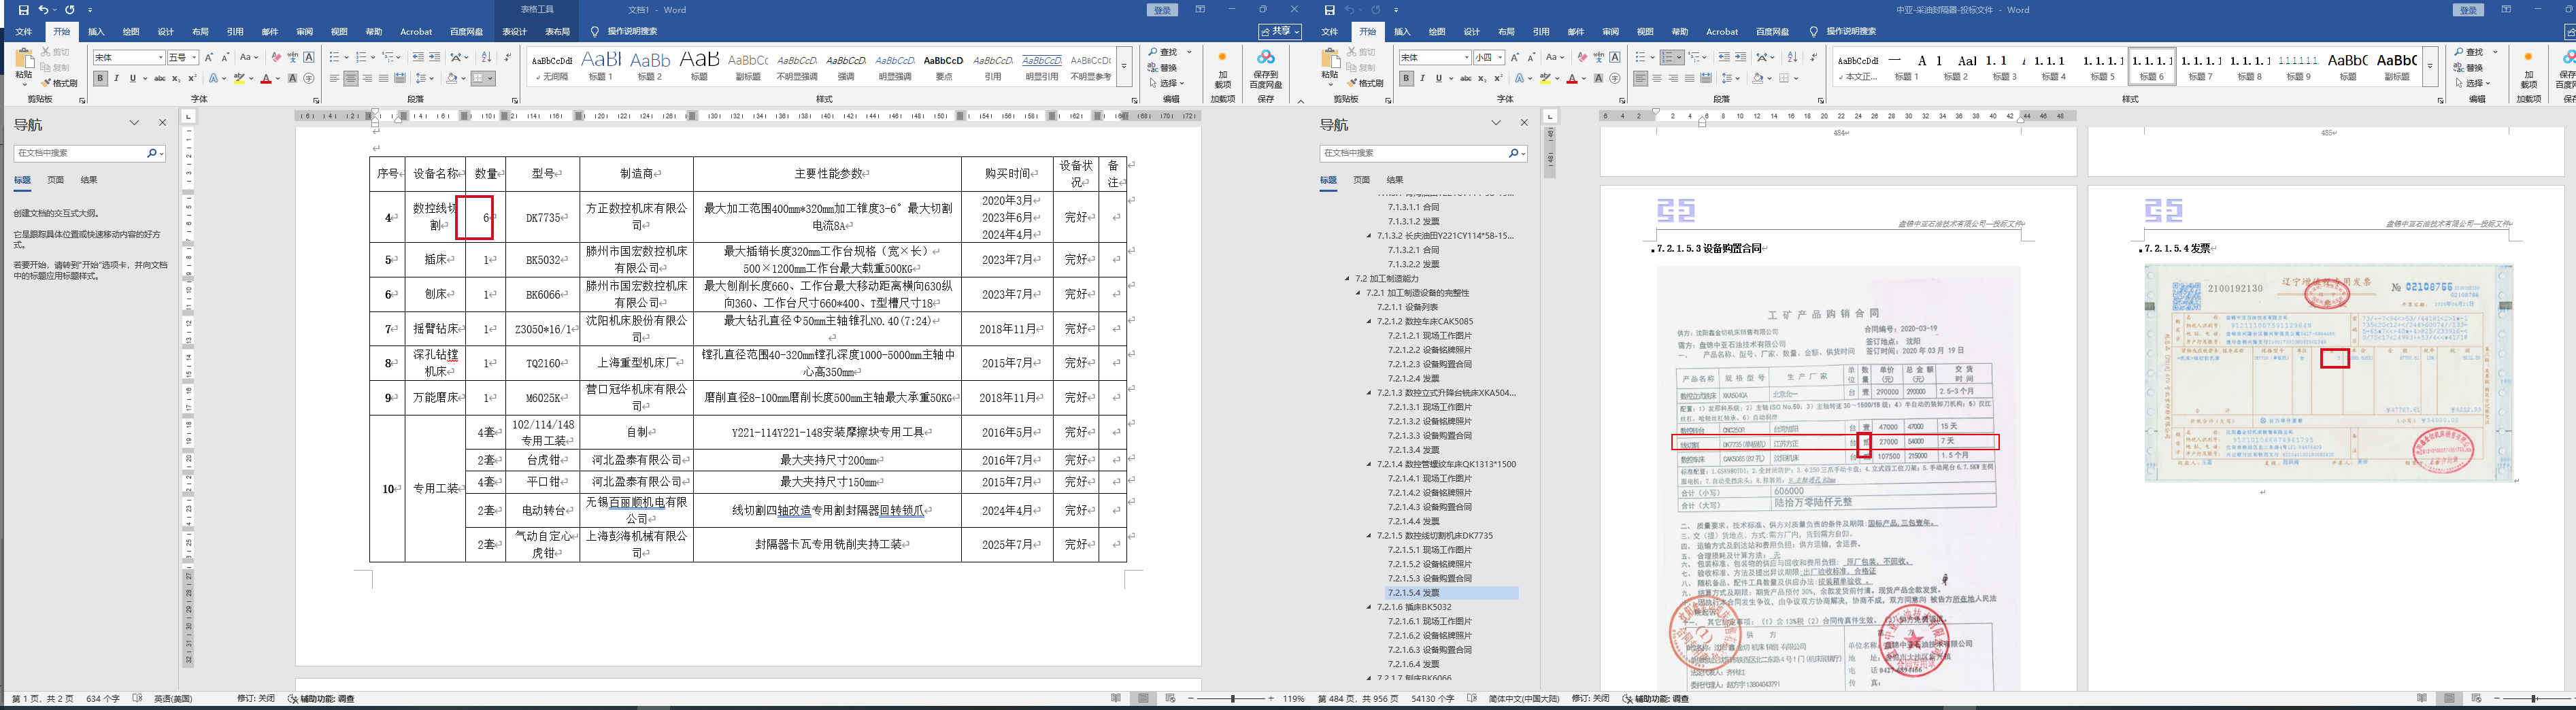2576x710 pixels.
Task: Click the subscript button in left window
Action: point(176,79)
